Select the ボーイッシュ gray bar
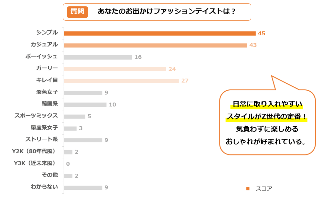Screen dimensions: 335x198 pyautogui.click(x=98, y=57)
